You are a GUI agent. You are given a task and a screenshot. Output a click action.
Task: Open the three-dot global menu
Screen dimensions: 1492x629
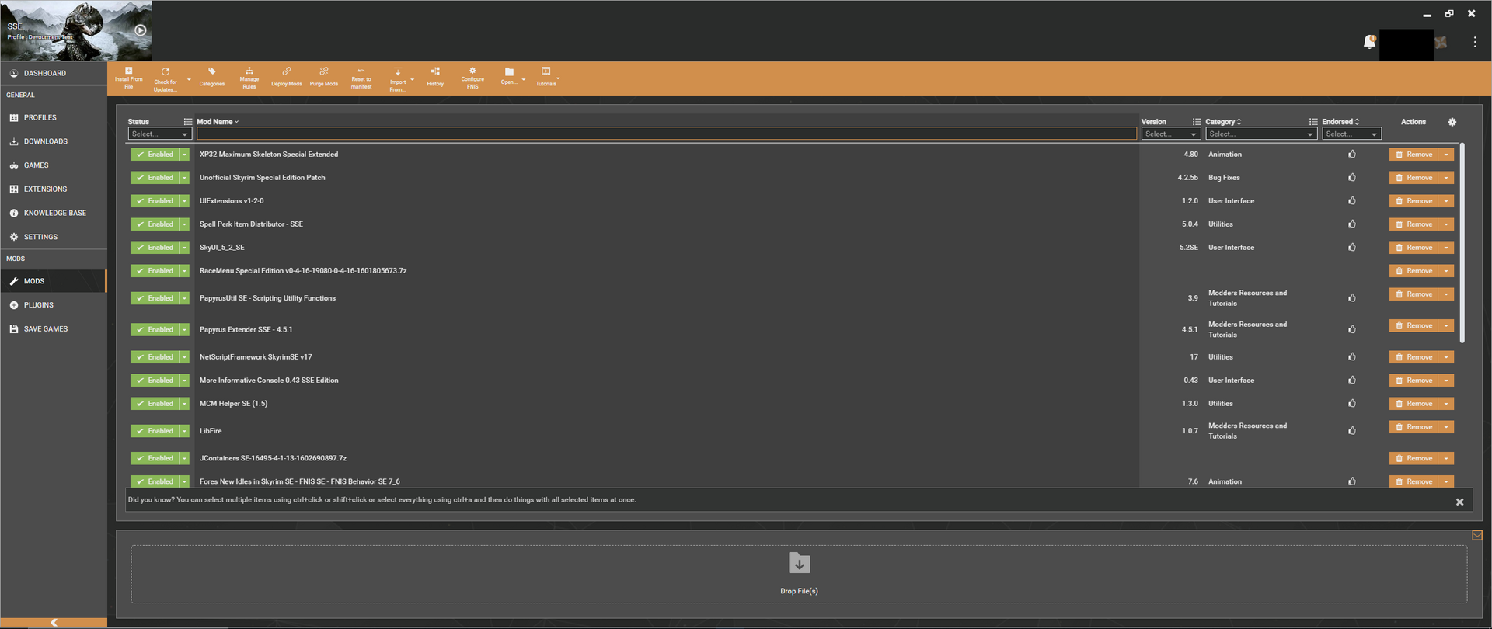(x=1475, y=43)
